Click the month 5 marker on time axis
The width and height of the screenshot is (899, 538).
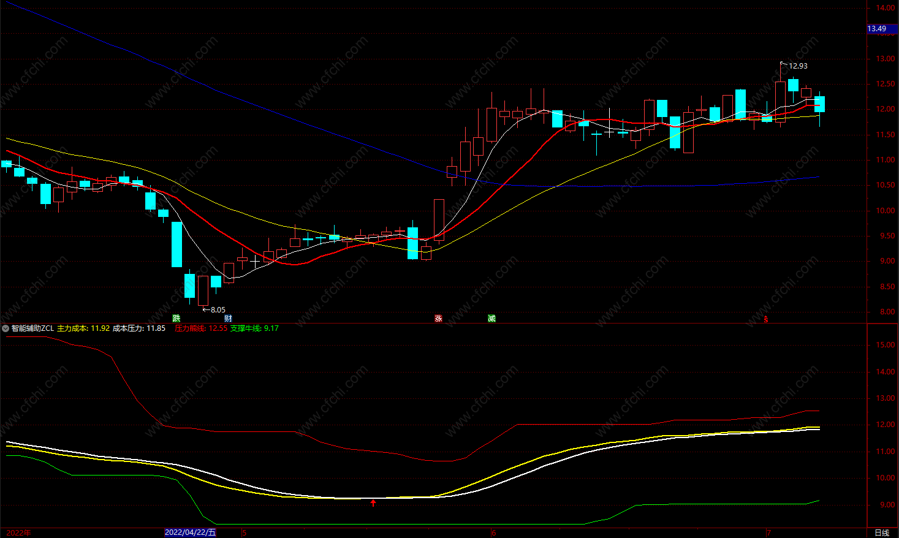pos(244,532)
